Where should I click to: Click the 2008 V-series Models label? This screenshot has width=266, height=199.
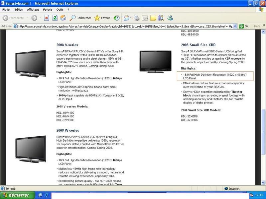pos(72,106)
